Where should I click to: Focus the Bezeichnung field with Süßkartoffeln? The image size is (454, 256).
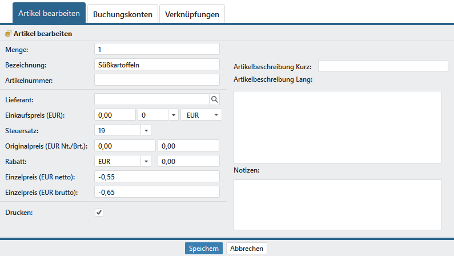[x=156, y=65]
